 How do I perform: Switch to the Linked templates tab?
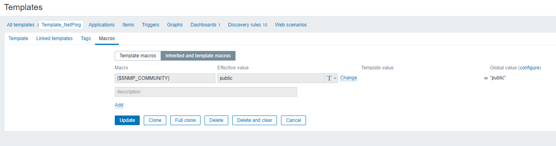pyautogui.click(x=54, y=39)
